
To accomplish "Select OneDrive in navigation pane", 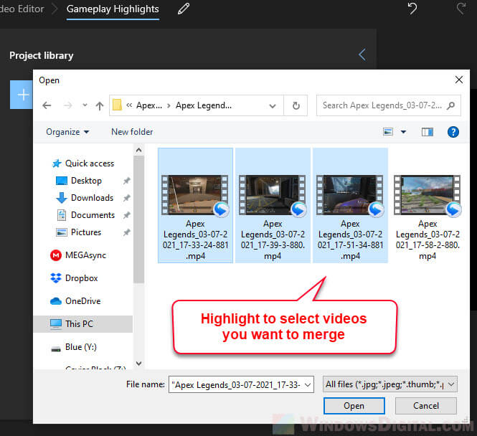I will coord(75,301).
